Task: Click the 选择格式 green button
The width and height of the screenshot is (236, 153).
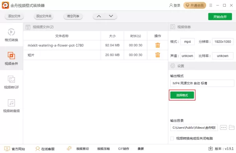Action: [182, 95]
